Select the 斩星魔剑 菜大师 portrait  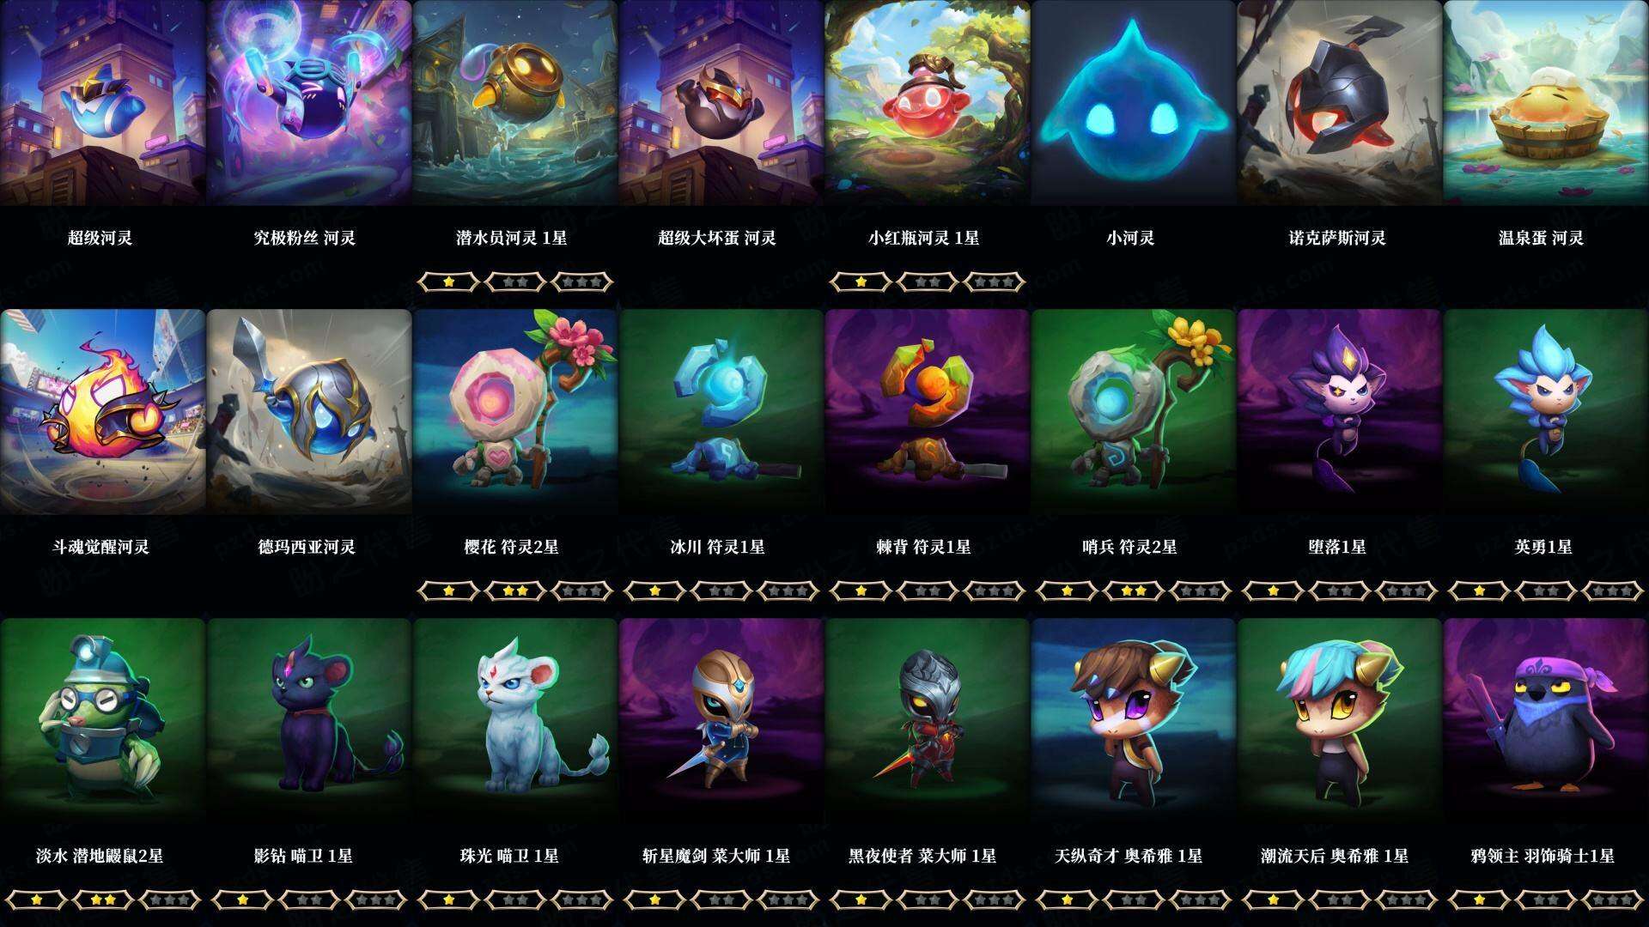721,720
